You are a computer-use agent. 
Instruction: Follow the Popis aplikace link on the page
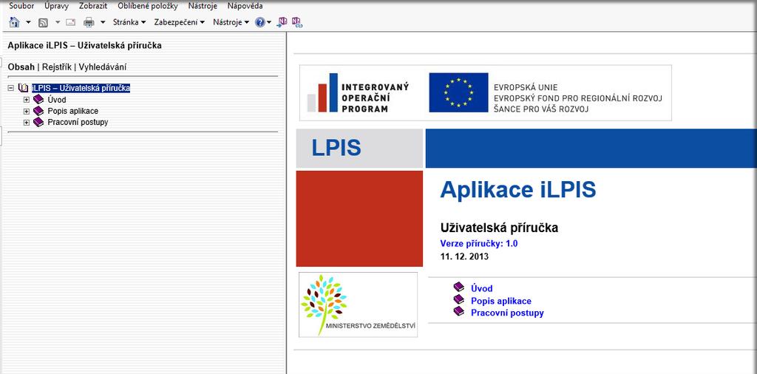tap(501, 301)
